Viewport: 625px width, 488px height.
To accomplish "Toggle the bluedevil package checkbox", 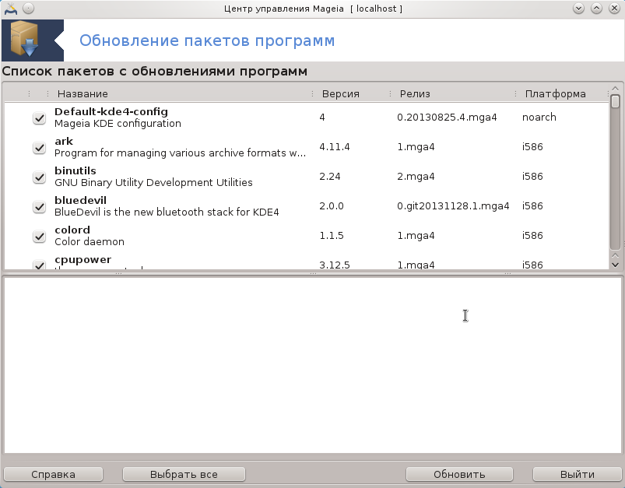I will pos(39,207).
